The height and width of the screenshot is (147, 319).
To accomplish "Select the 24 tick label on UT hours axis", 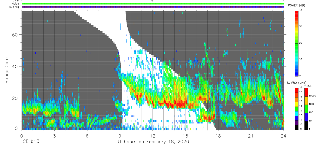I will pyautogui.click(x=284, y=136).
